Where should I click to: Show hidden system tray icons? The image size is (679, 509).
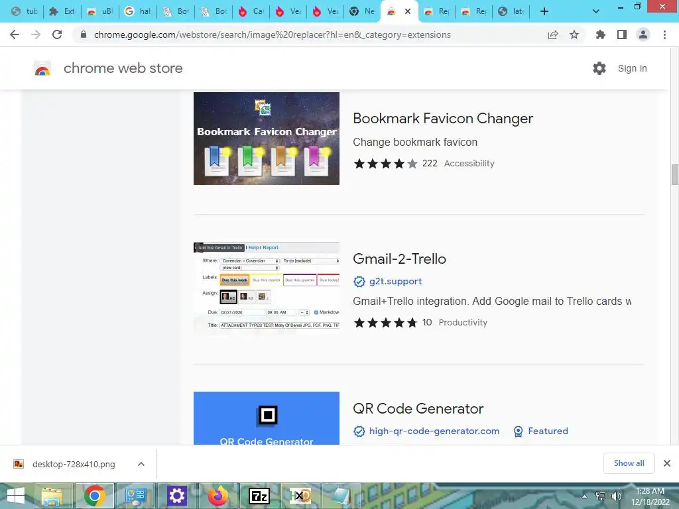pyautogui.click(x=585, y=496)
